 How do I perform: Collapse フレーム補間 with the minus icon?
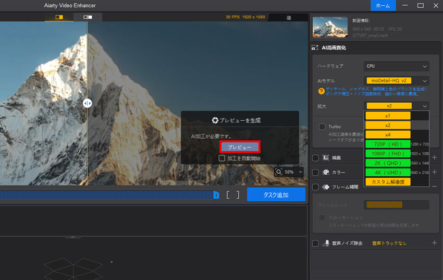pyautogui.click(x=435, y=186)
